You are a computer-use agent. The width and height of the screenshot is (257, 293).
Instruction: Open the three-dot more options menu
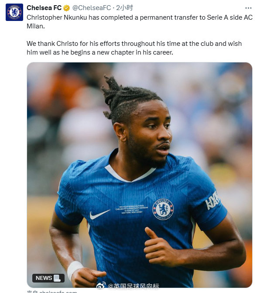point(248,8)
